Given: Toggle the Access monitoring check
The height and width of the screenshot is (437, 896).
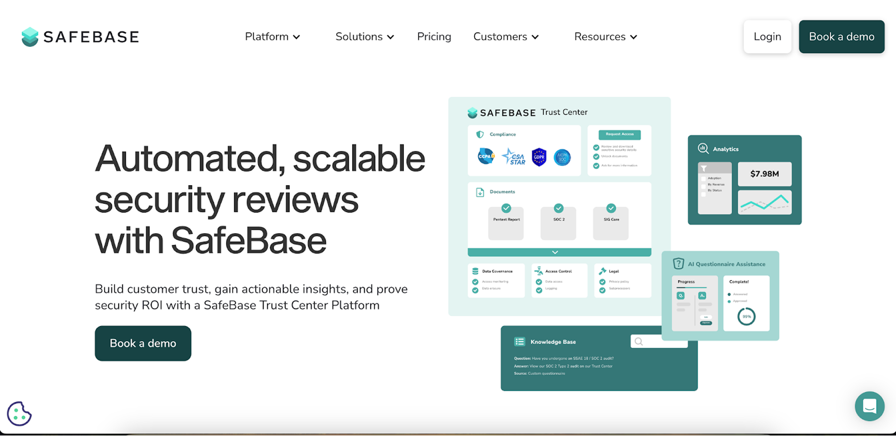Looking at the screenshot, I should (x=475, y=282).
